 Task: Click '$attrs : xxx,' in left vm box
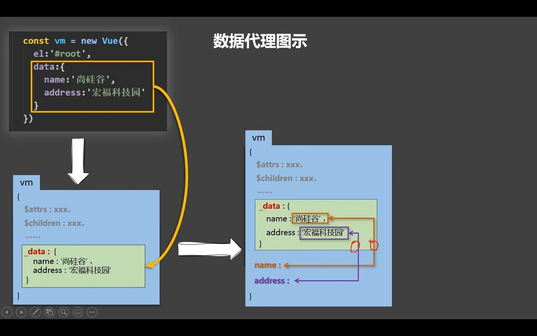(47, 209)
